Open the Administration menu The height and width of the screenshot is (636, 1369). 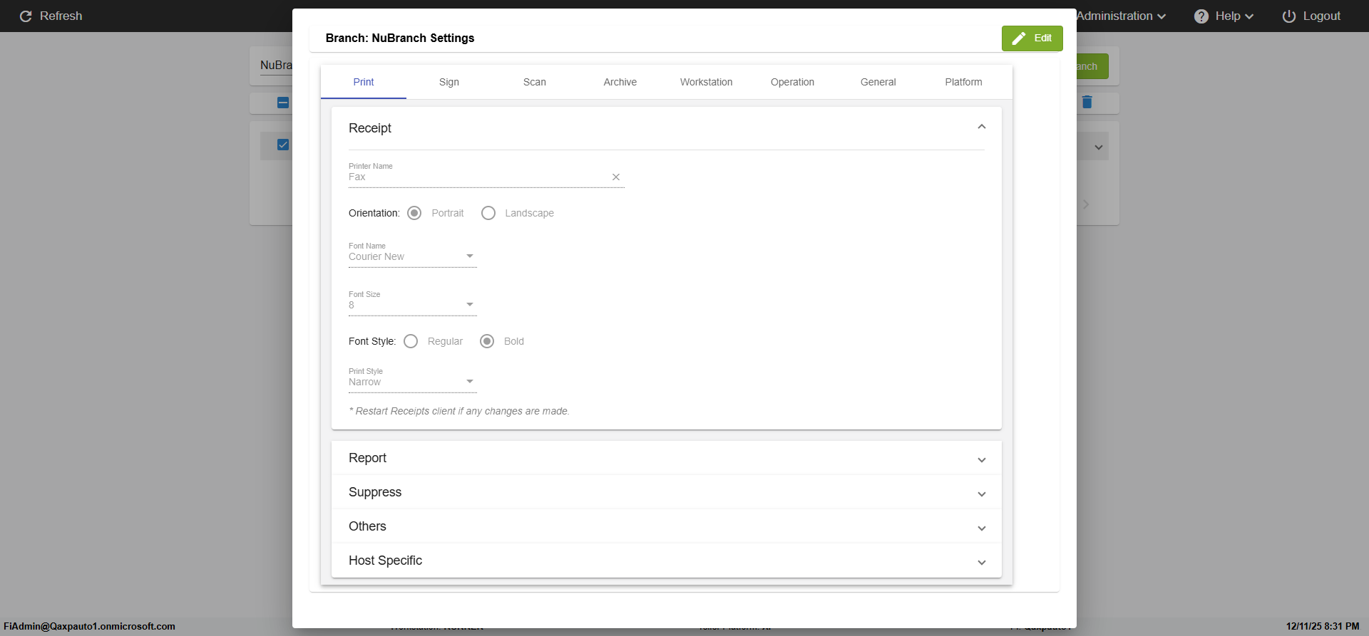pos(1121,16)
